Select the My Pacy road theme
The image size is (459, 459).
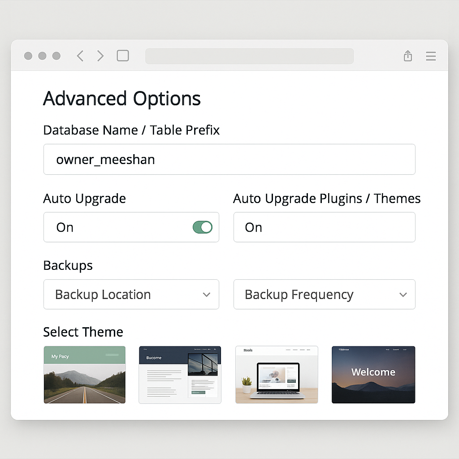[85, 375]
